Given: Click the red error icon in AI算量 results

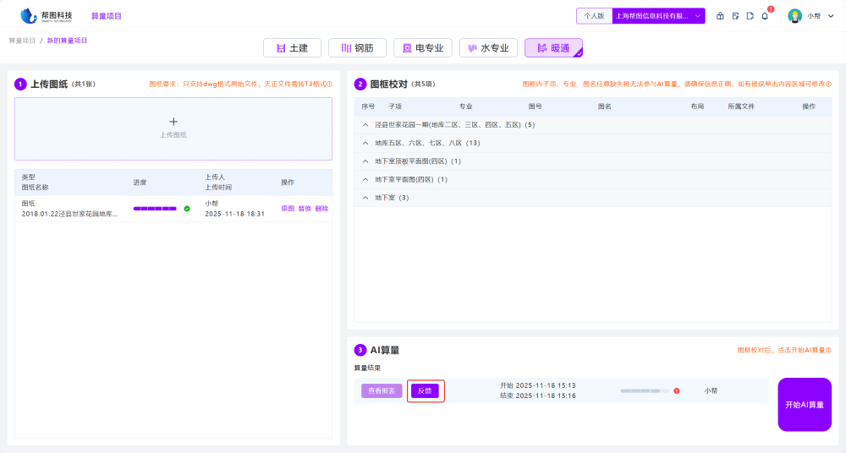Looking at the screenshot, I should 676,390.
